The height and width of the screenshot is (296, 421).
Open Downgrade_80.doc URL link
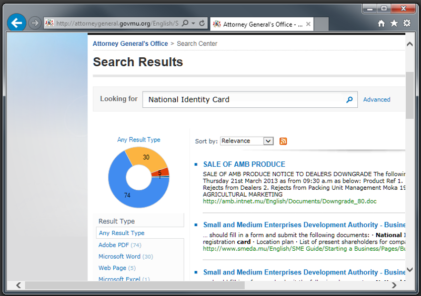tap(290, 201)
